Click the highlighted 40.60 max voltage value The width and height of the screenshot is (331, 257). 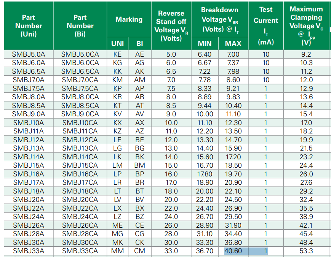coord(233,251)
